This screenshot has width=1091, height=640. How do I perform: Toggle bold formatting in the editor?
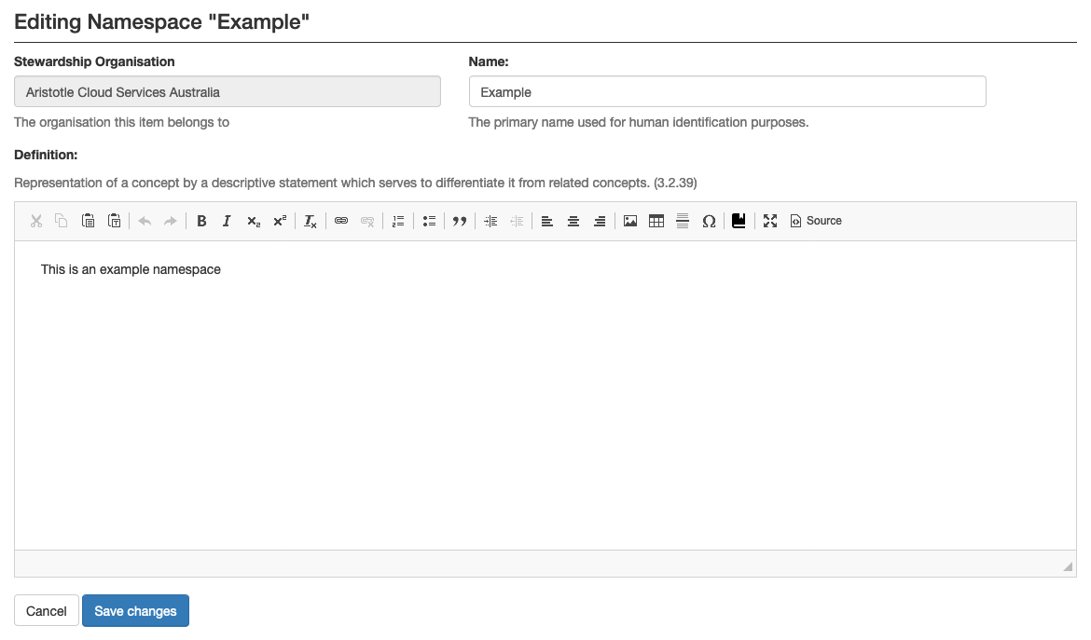[x=201, y=222]
